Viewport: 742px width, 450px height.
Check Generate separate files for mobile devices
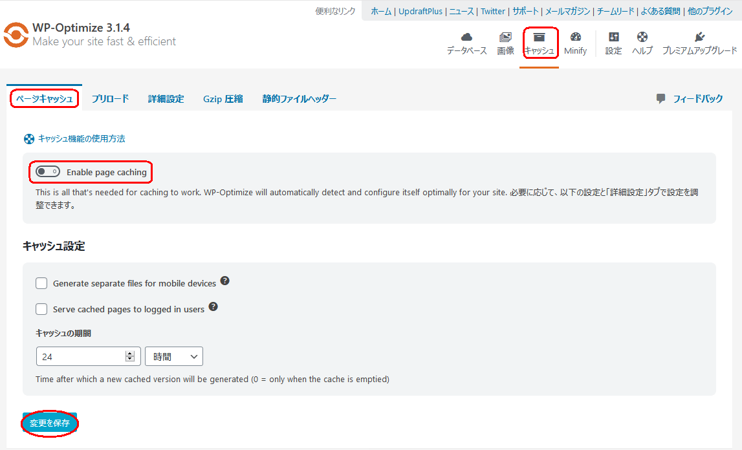click(41, 283)
